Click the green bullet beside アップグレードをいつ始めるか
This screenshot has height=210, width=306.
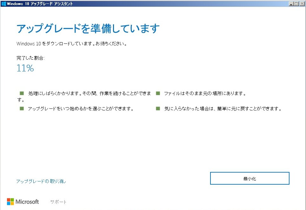[x=22, y=108]
